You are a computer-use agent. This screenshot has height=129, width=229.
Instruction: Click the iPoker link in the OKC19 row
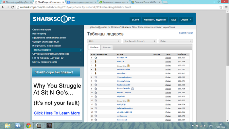pyautogui.click(x=168, y=62)
